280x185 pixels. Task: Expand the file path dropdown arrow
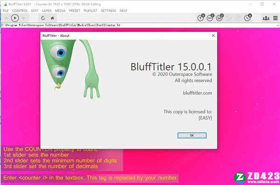coord(278,25)
